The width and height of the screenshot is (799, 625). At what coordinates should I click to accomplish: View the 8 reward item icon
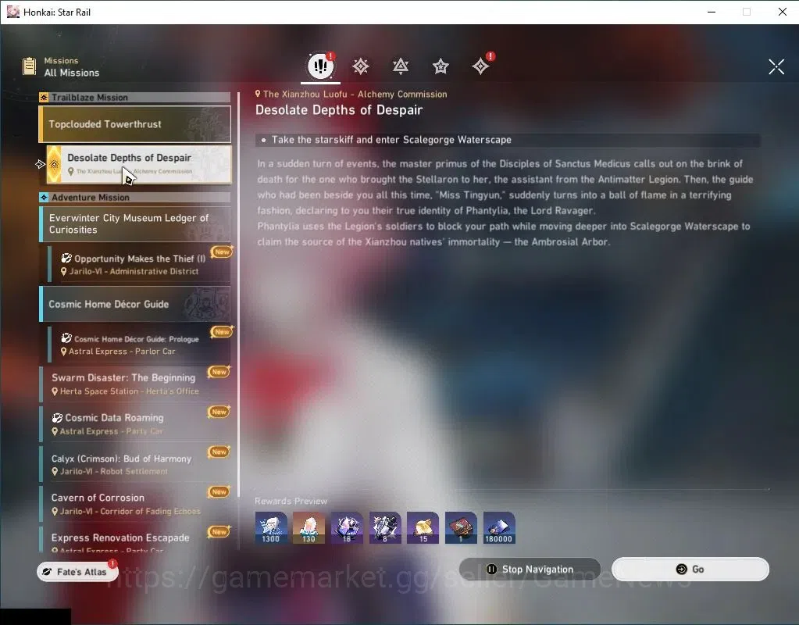coord(385,527)
